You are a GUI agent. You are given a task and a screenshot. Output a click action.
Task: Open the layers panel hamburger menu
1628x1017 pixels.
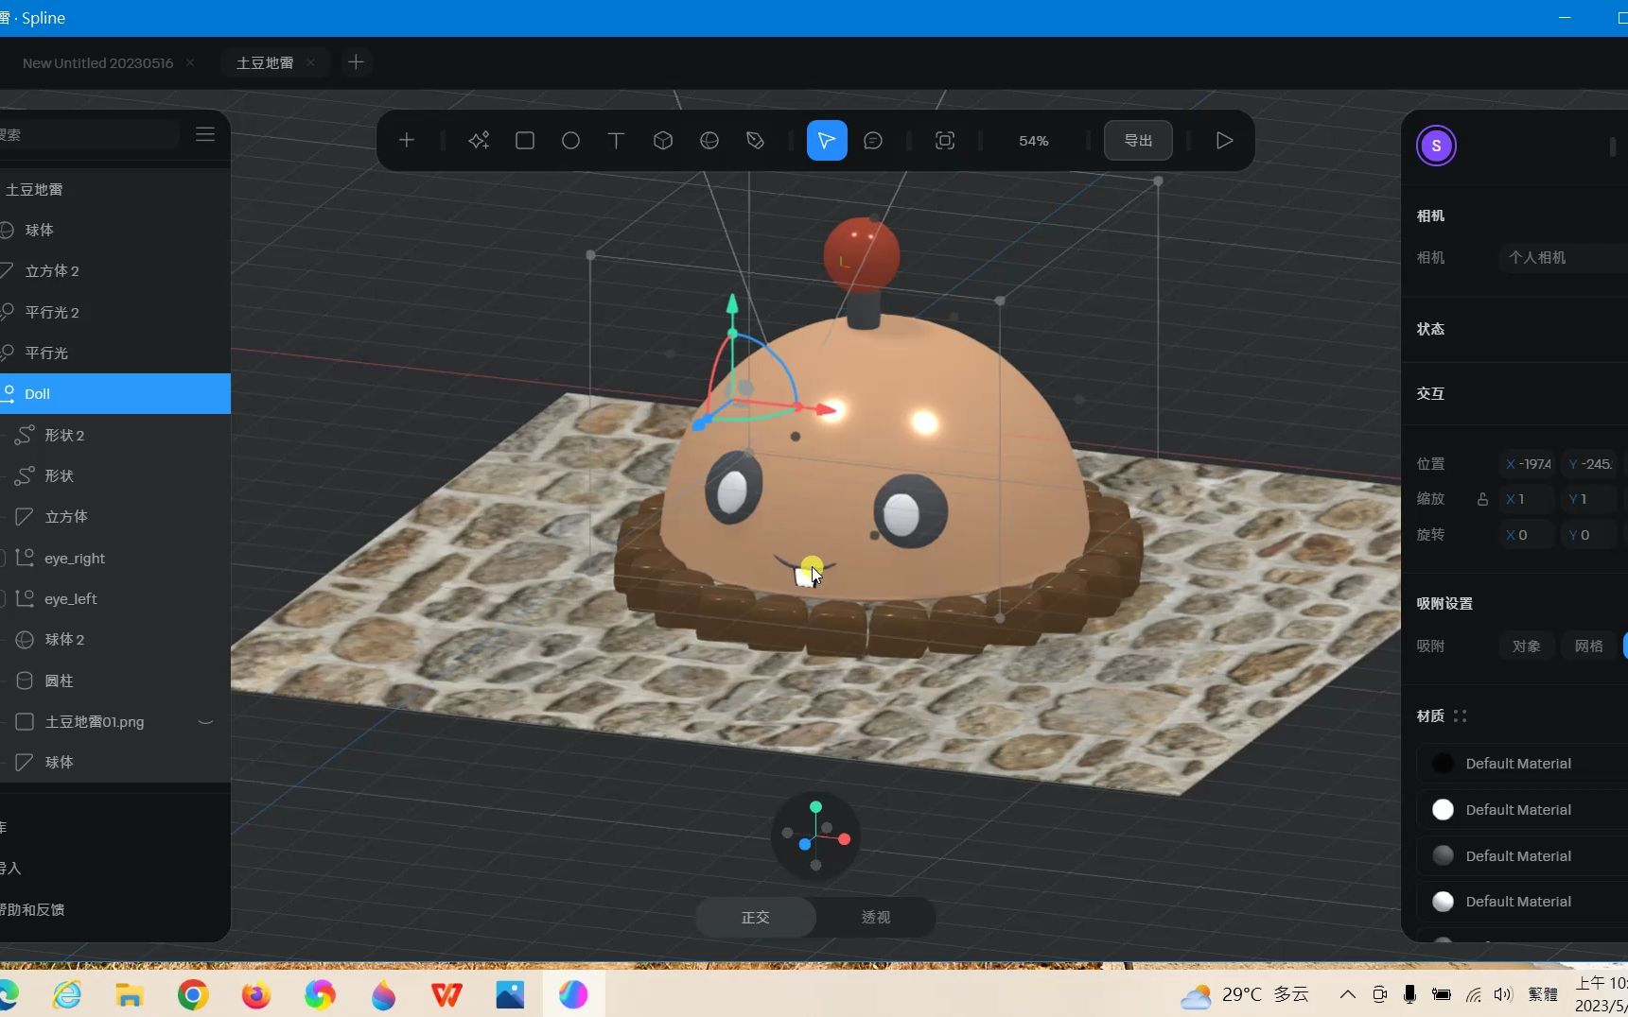205,134
